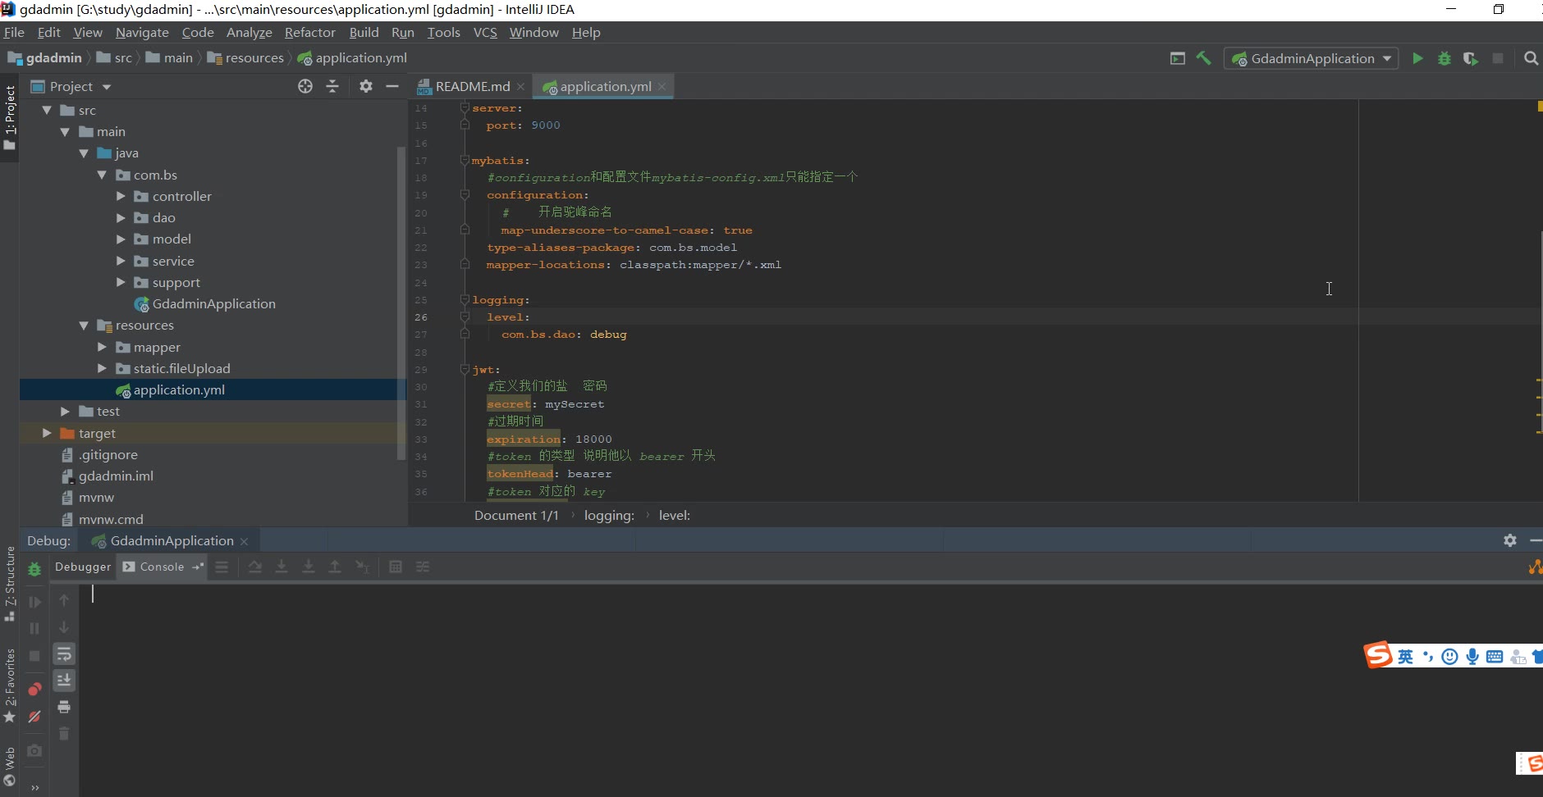
Task: Click the print console output icon
Action: pos(64,707)
